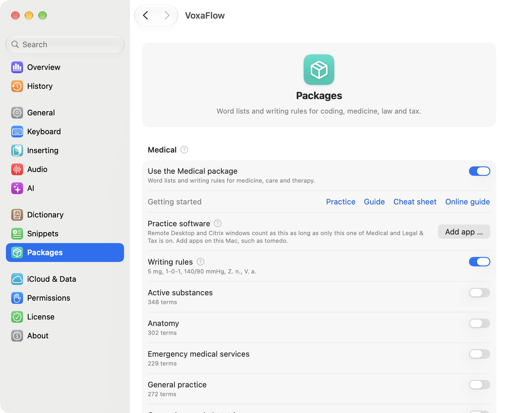This screenshot has width=508, height=413.
Task: Select the Snippets icon
Action: coord(17,234)
